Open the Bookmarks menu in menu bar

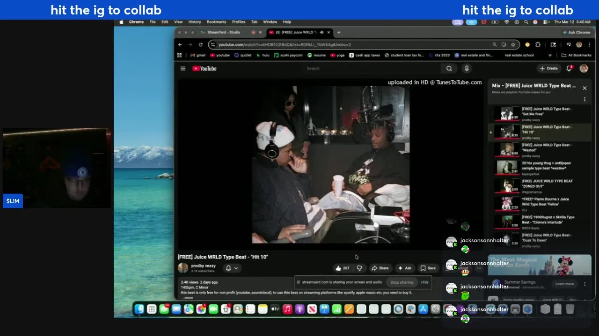(216, 22)
